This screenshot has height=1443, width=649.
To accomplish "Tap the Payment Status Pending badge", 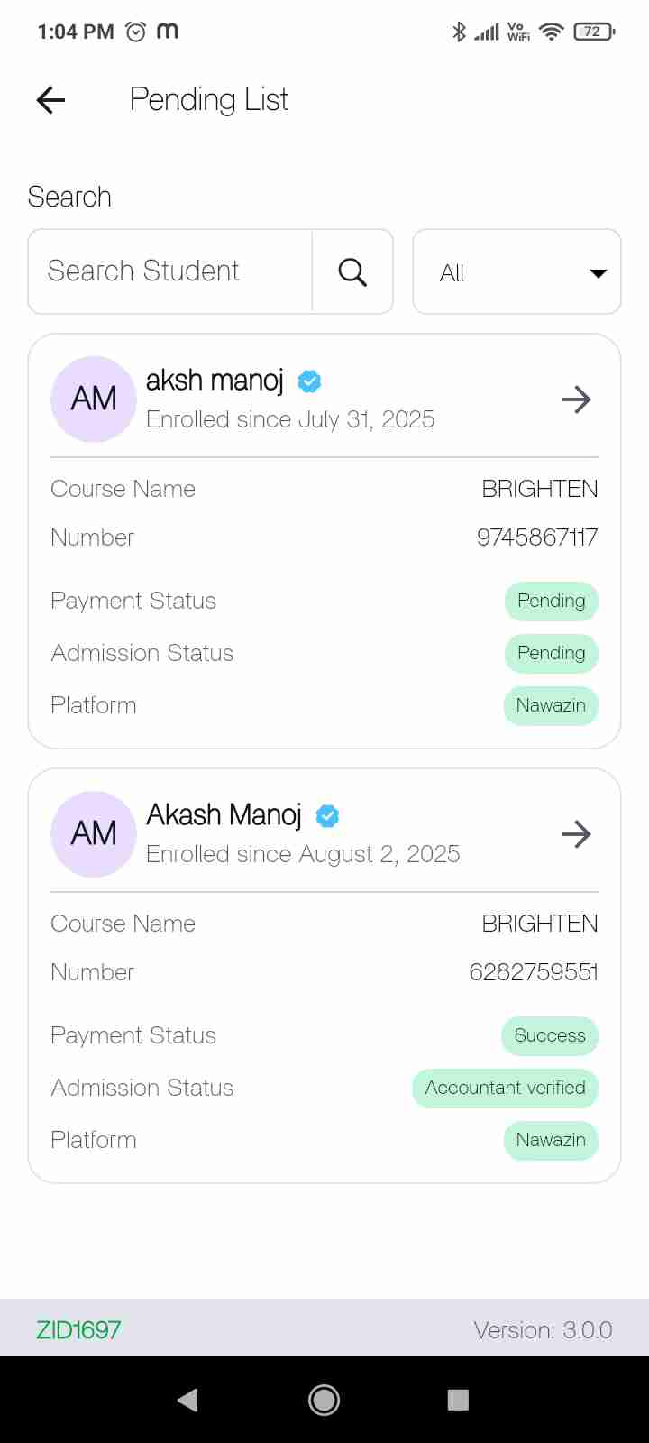I will coord(551,602).
